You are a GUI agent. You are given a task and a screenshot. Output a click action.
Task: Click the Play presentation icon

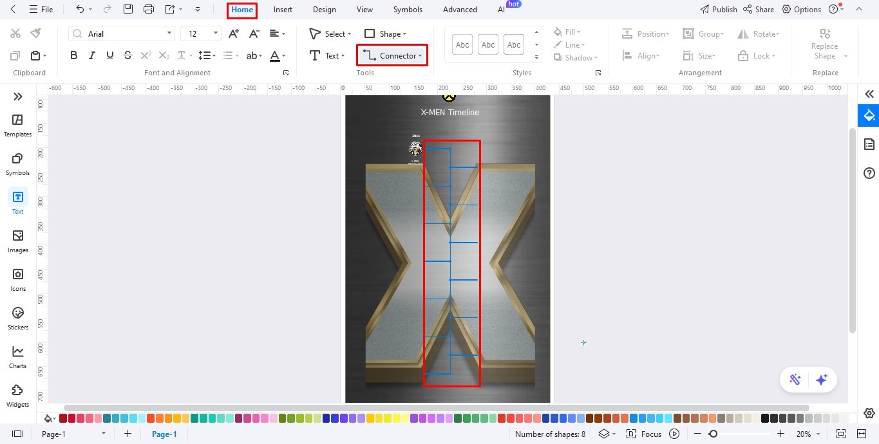point(674,434)
